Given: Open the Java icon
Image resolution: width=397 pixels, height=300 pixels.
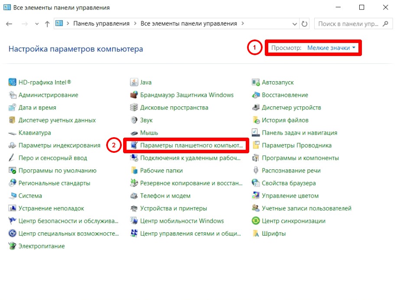Looking at the screenshot, I should 134,82.
